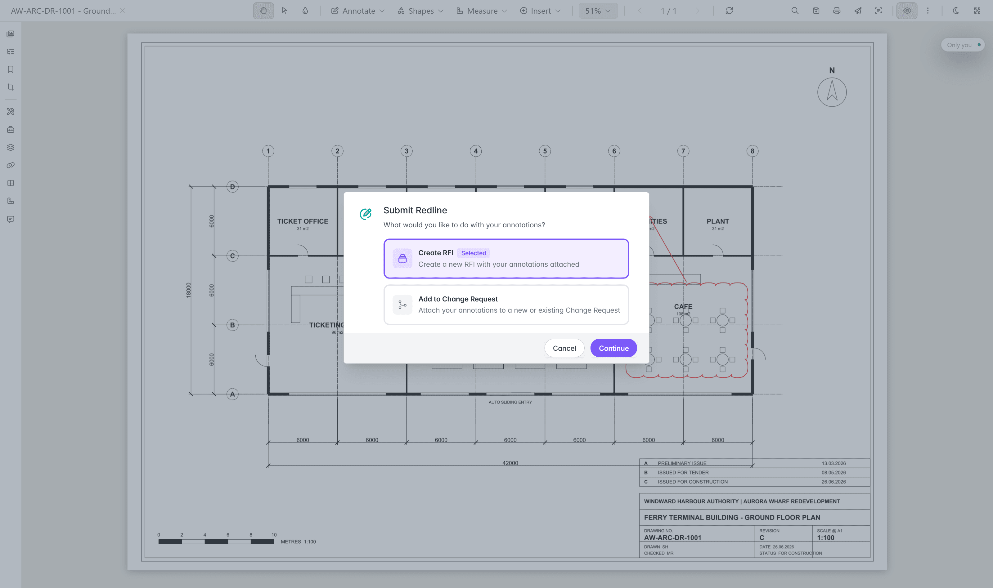The width and height of the screenshot is (993, 588).
Task: Open the measurements sidebar icon
Action: click(x=11, y=201)
